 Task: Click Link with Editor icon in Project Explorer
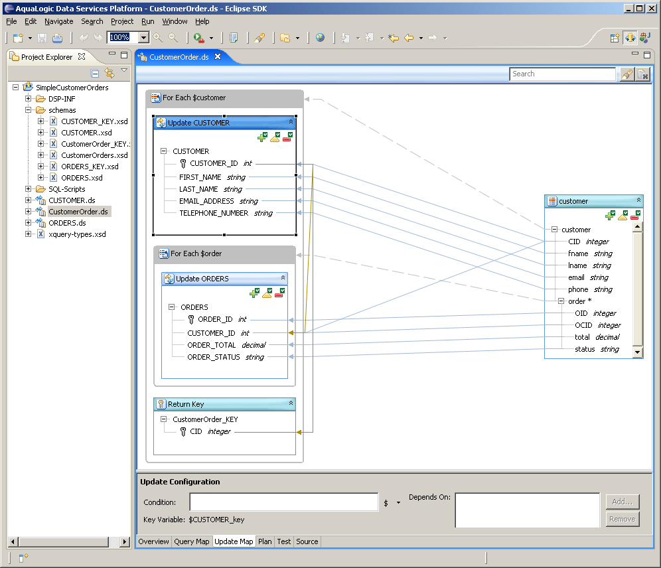click(x=110, y=73)
